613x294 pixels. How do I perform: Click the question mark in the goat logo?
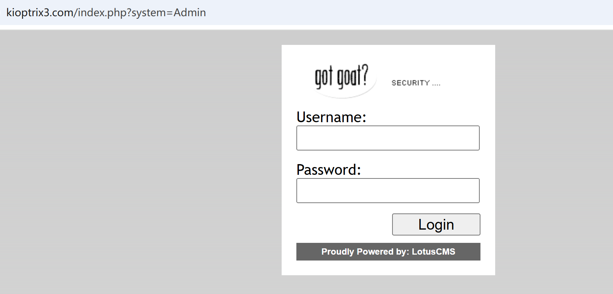click(x=364, y=74)
